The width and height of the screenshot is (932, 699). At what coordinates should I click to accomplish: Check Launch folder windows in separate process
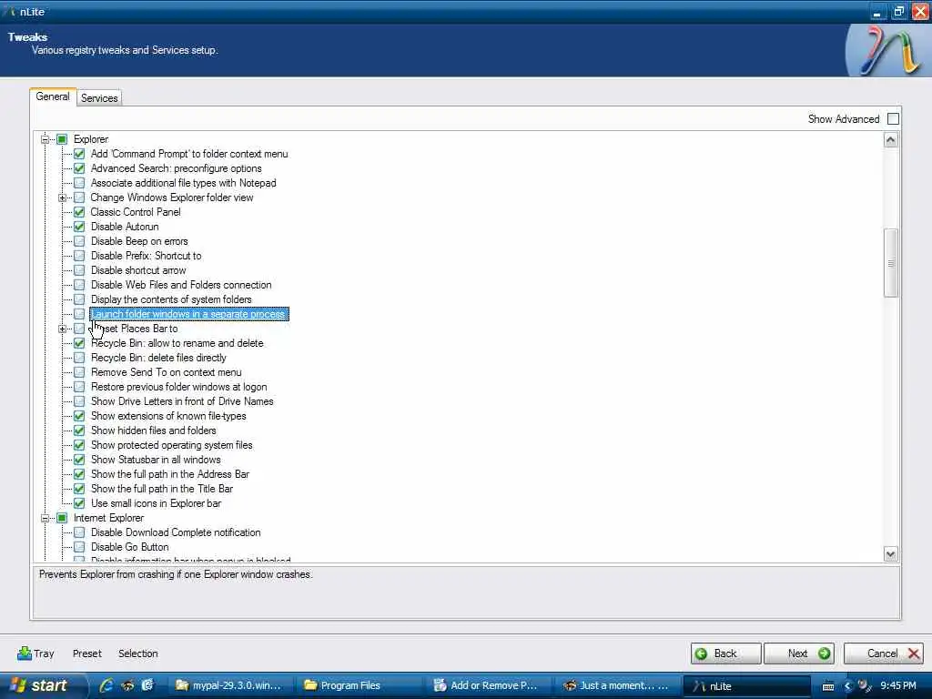click(79, 314)
